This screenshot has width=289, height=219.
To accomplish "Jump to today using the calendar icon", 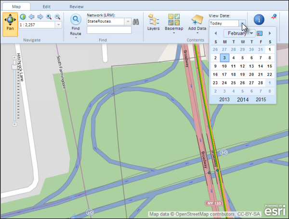I will [260, 33].
